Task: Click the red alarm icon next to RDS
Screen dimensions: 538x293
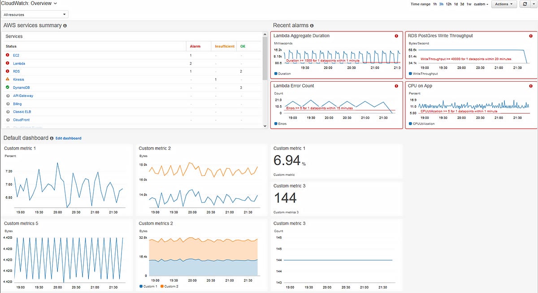Action: pos(8,71)
